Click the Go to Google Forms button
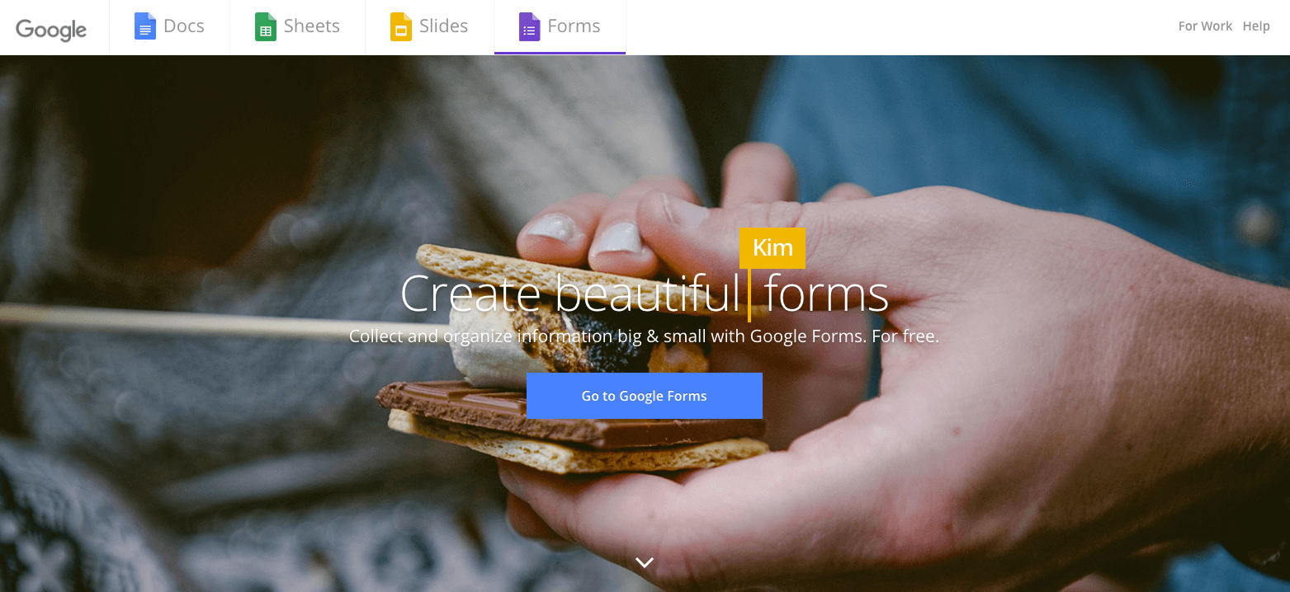Screen dimensions: 1290x592 645,396
